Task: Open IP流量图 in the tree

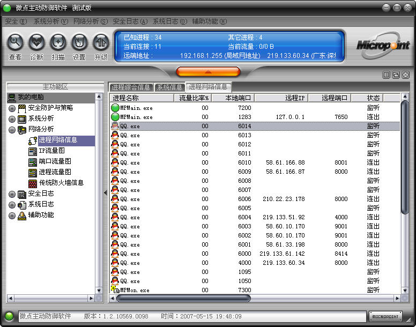Action: [x=52, y=151]
